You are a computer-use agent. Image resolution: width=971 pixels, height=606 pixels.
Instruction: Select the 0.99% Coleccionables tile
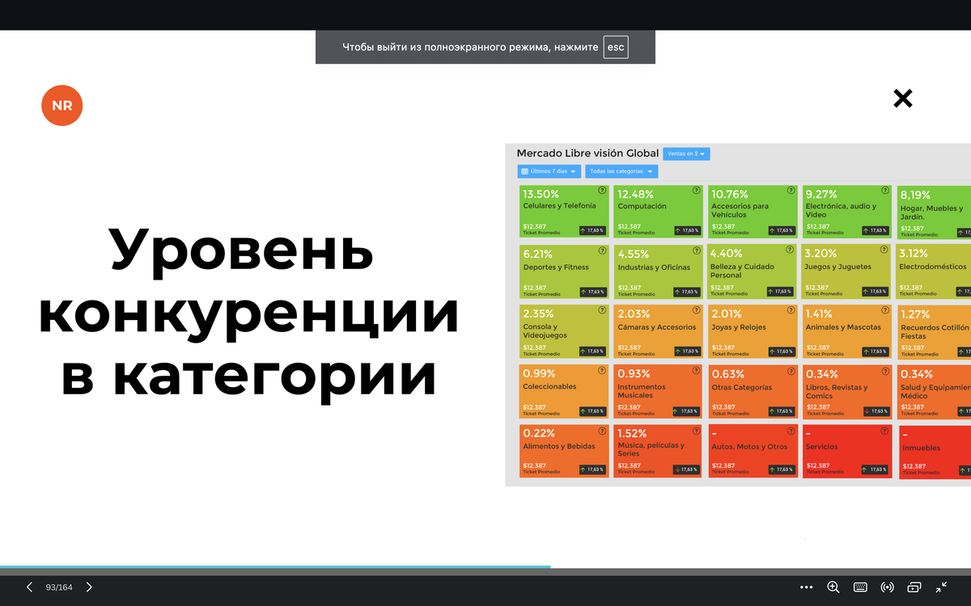point(564,391)
